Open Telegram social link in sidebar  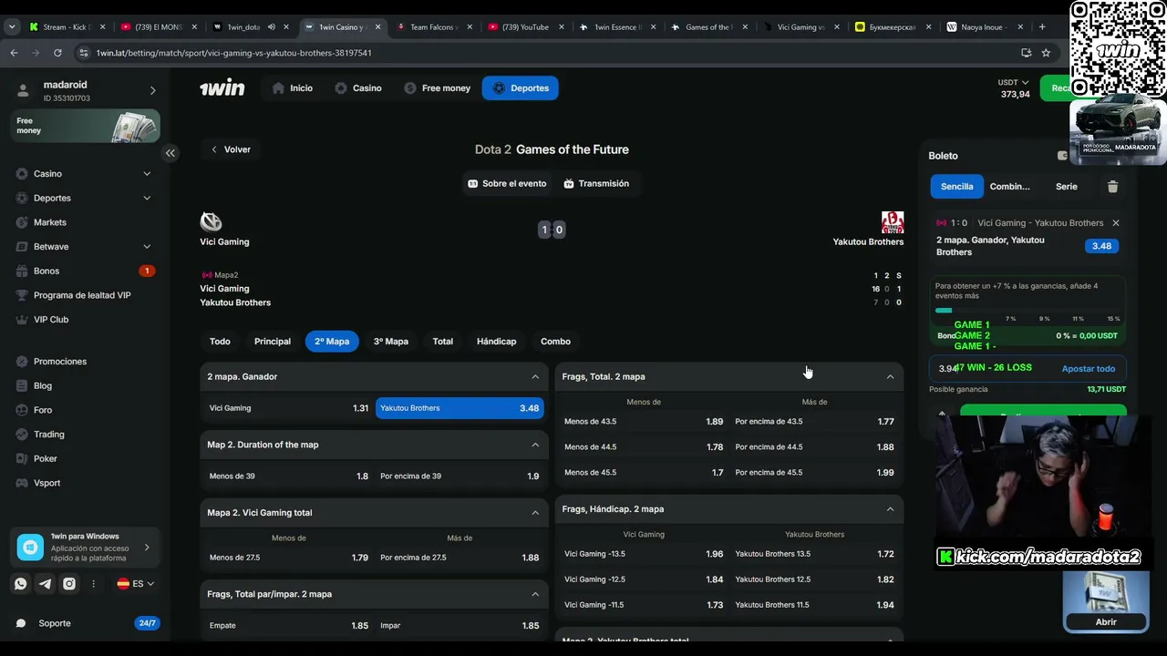(45, 584)
